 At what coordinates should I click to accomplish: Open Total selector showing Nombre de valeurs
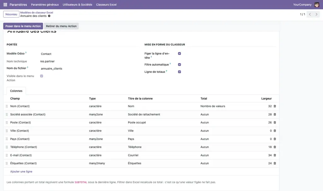[213, 106]
